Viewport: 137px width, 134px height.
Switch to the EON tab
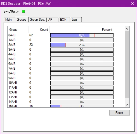coord(64,20)
